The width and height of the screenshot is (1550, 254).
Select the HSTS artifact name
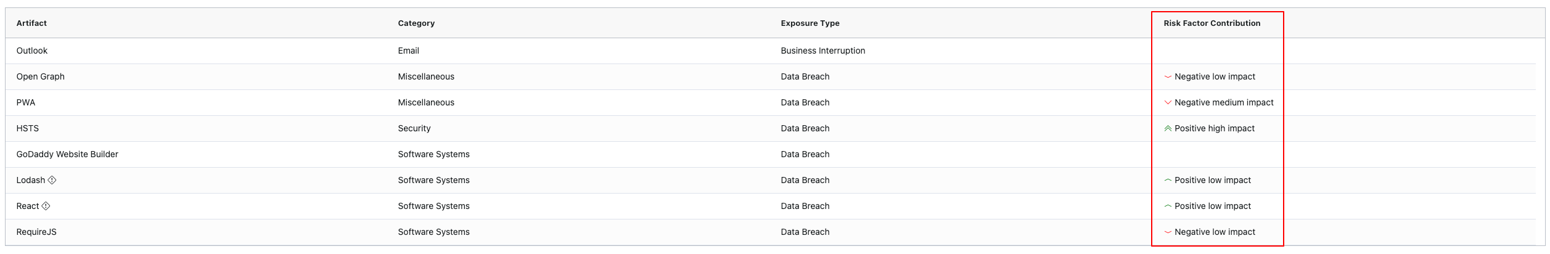[x=28, y=129]
